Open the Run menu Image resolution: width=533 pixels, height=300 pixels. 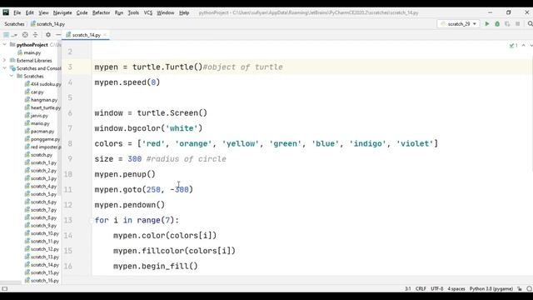pos(118,12)
